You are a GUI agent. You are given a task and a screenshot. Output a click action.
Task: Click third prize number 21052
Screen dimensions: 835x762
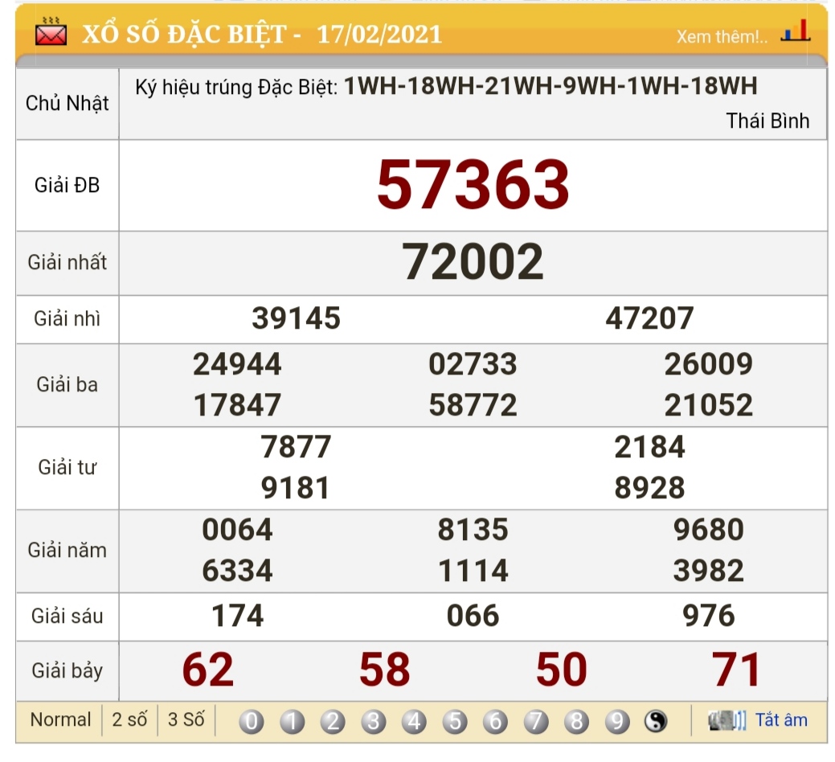click(708, 405)
